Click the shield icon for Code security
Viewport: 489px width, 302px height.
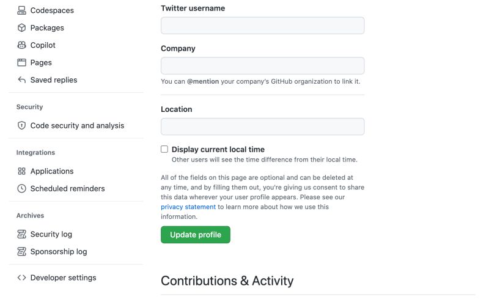tap(21, 125)
